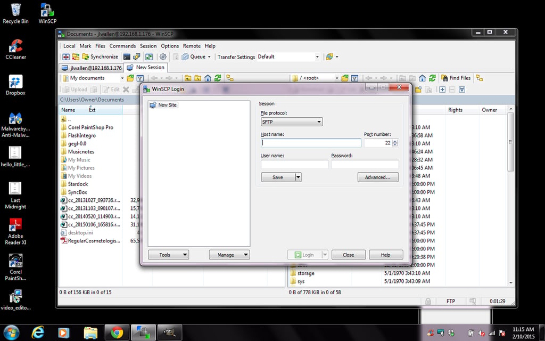Screen dimensions: 545x341
Task: Click the remote select files plus icon
Action: pos(442,90)
